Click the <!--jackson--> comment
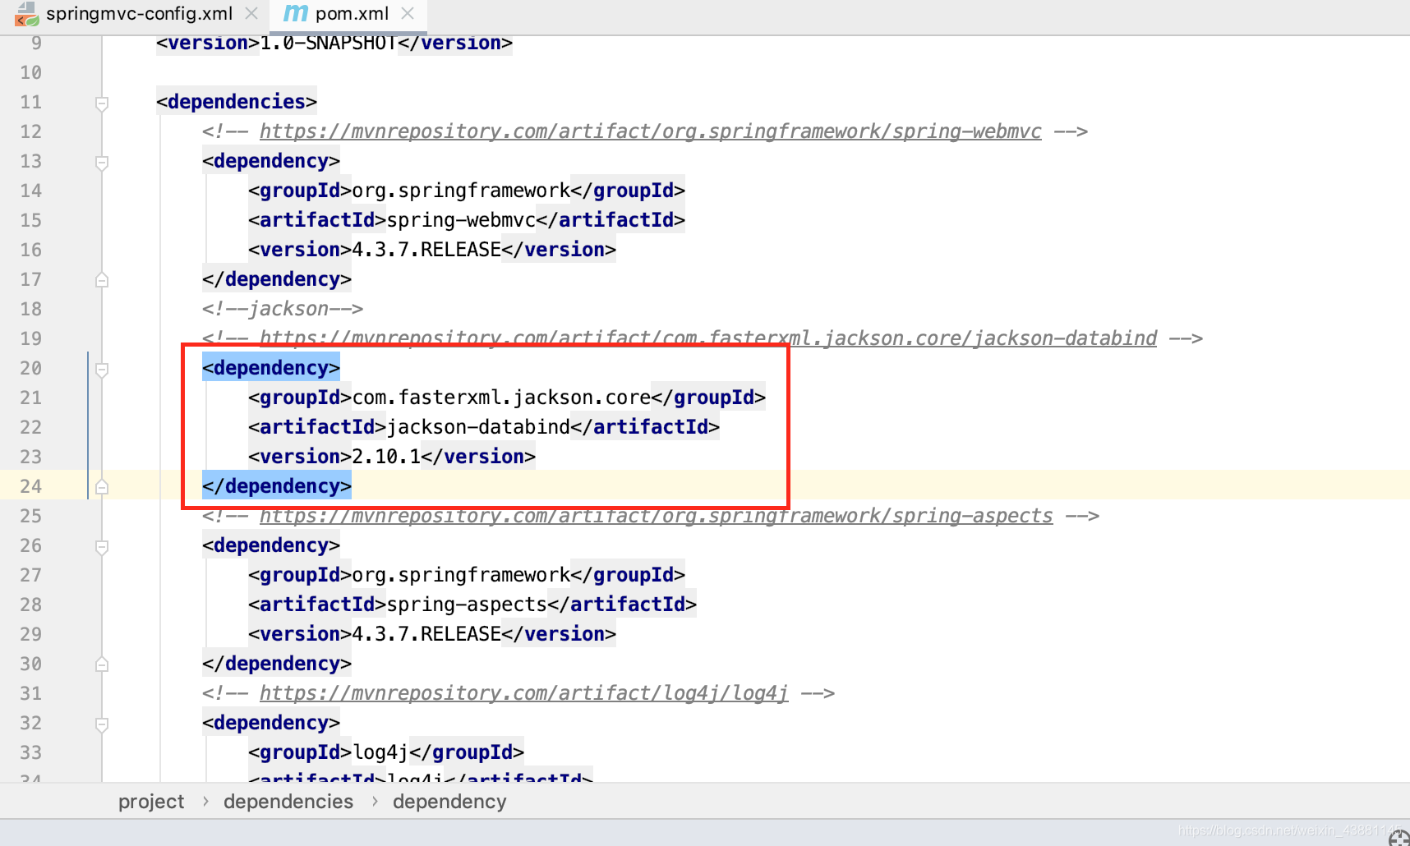 pos(283,309)
